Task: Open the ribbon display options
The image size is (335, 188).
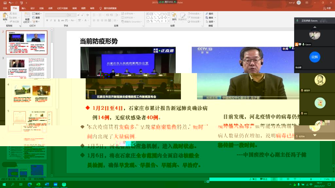Action: (307, 3)
